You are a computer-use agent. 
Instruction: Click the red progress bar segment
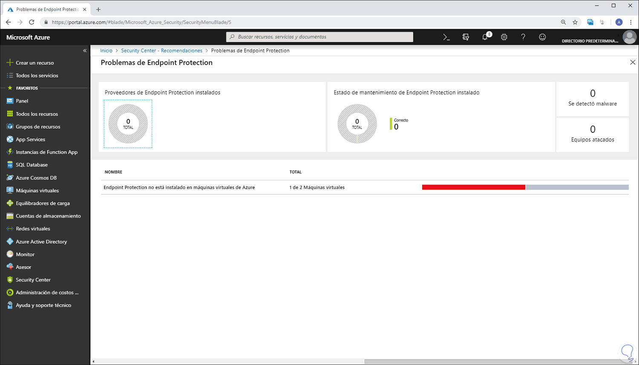(474, 187)
